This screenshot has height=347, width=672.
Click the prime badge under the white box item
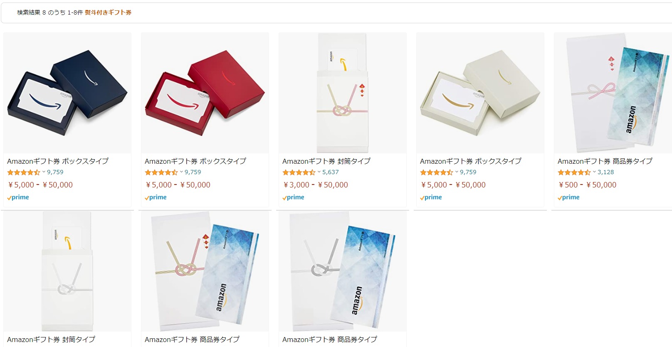coord(431,197)
